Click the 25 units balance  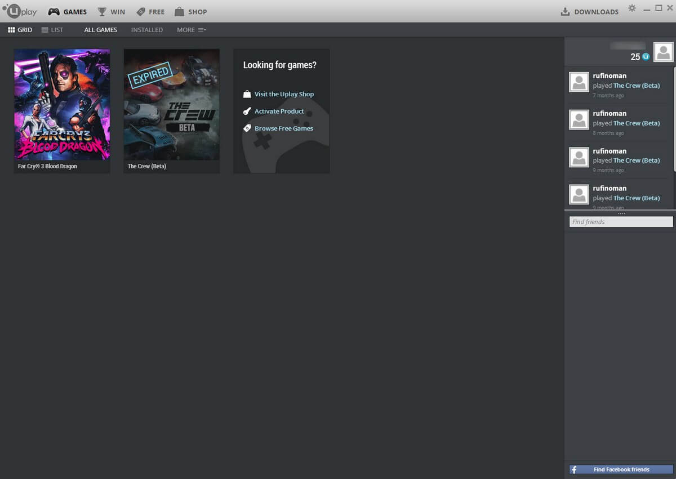[x=635, y=57]
